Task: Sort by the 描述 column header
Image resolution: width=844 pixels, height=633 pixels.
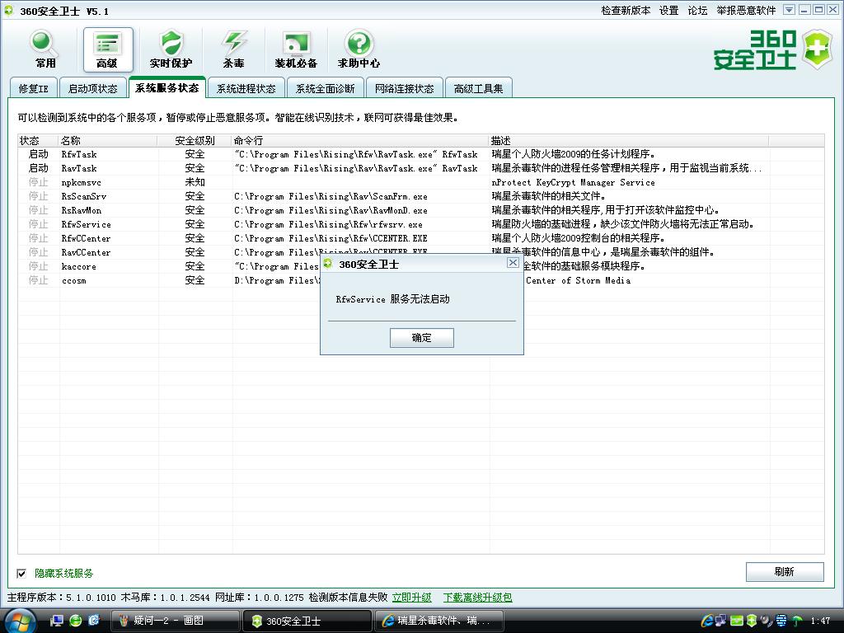Action: click(x=629, y=140)
